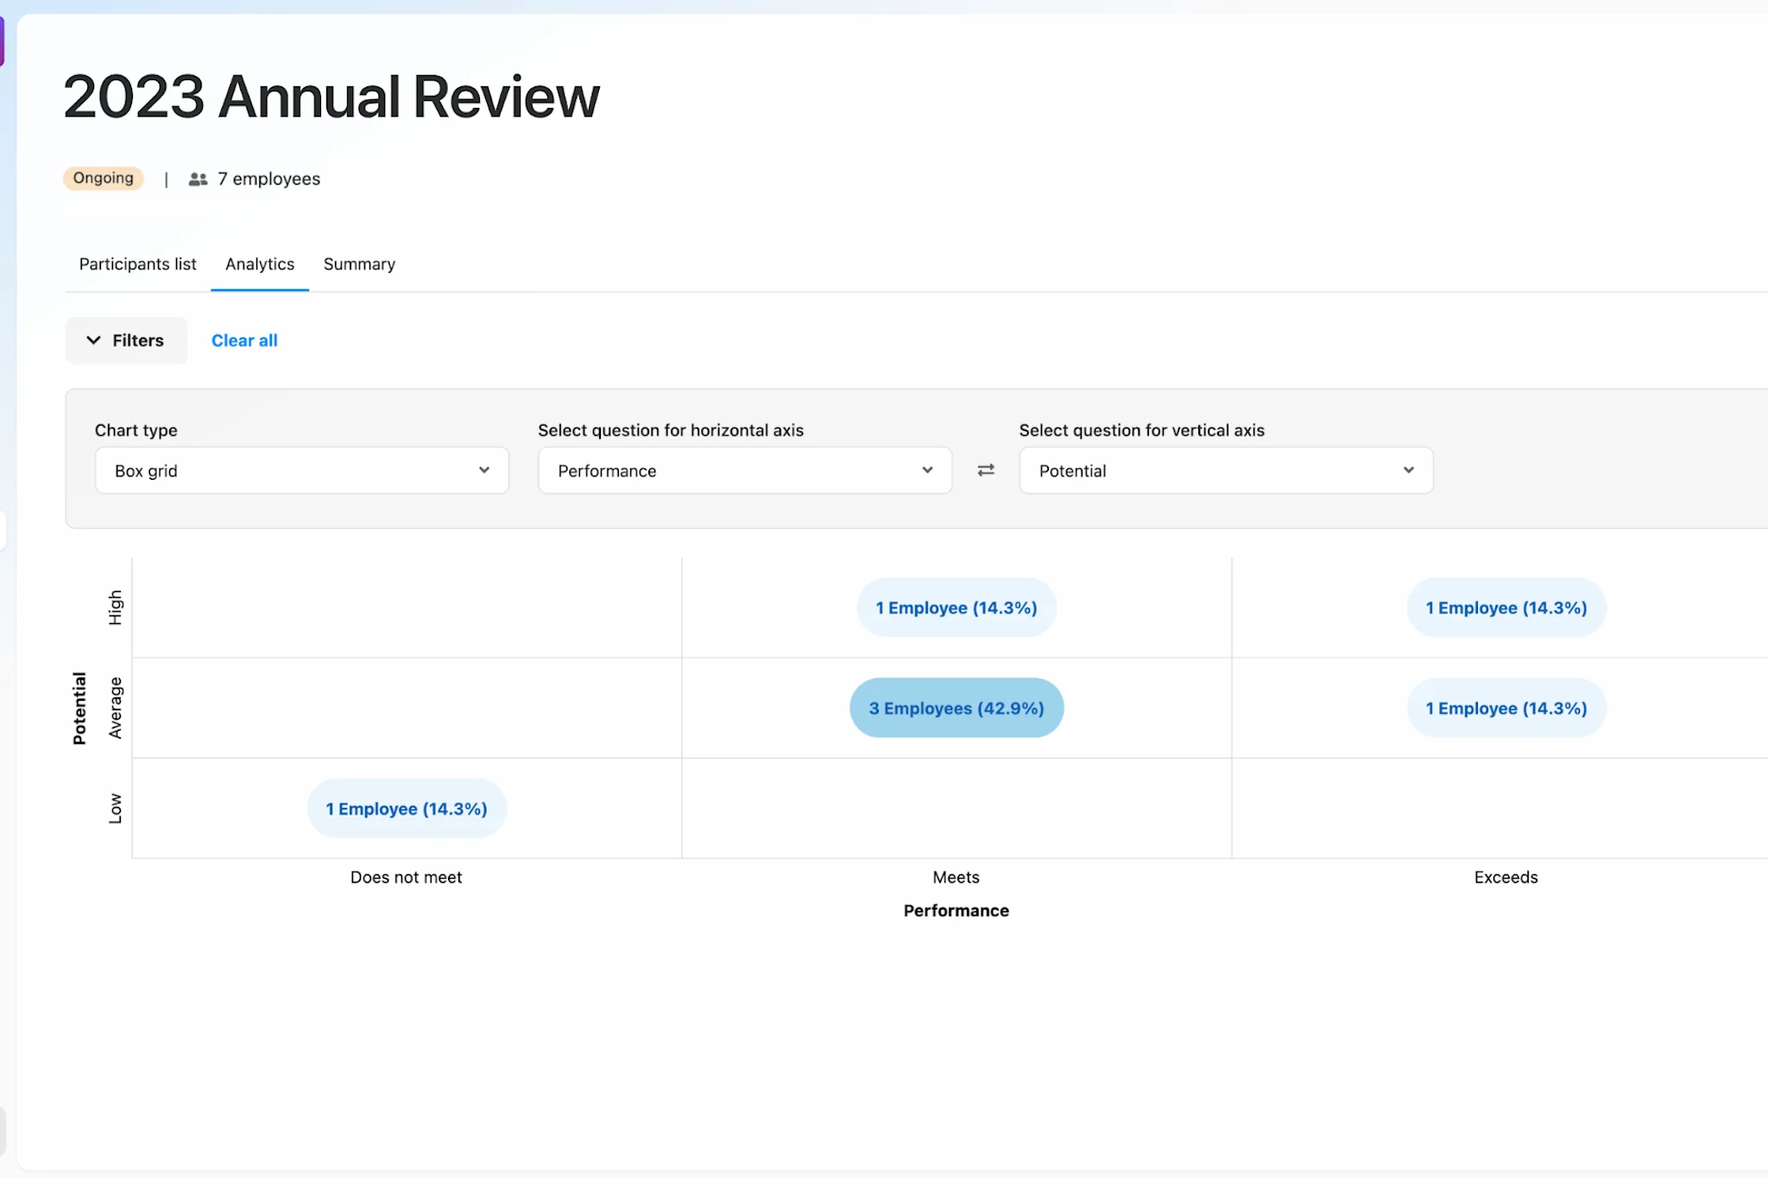Viewport: 1768px width, 1178px height.
Task: Switch to the Summary tab
Action: coord(359,264)
